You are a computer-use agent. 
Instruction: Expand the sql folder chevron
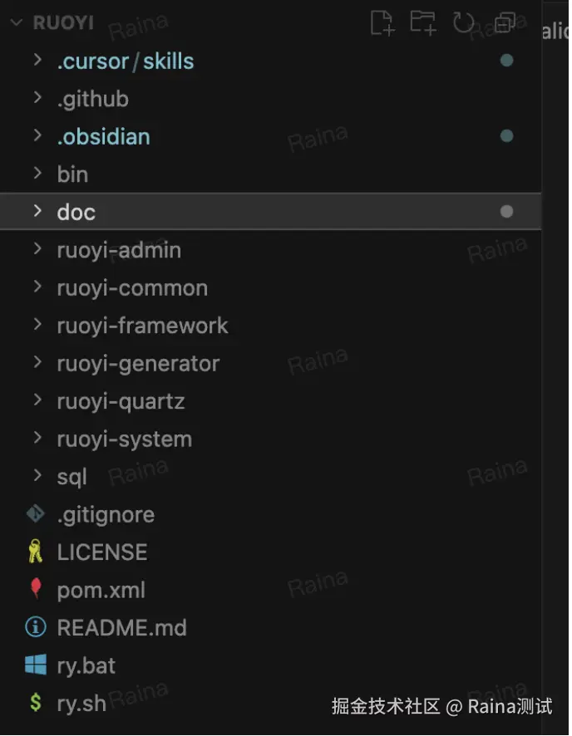(37, 476)
